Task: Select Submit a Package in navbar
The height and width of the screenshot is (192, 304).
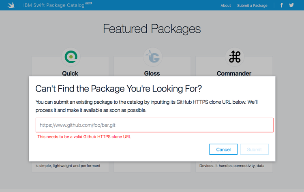Action: [x=252, y=6]
